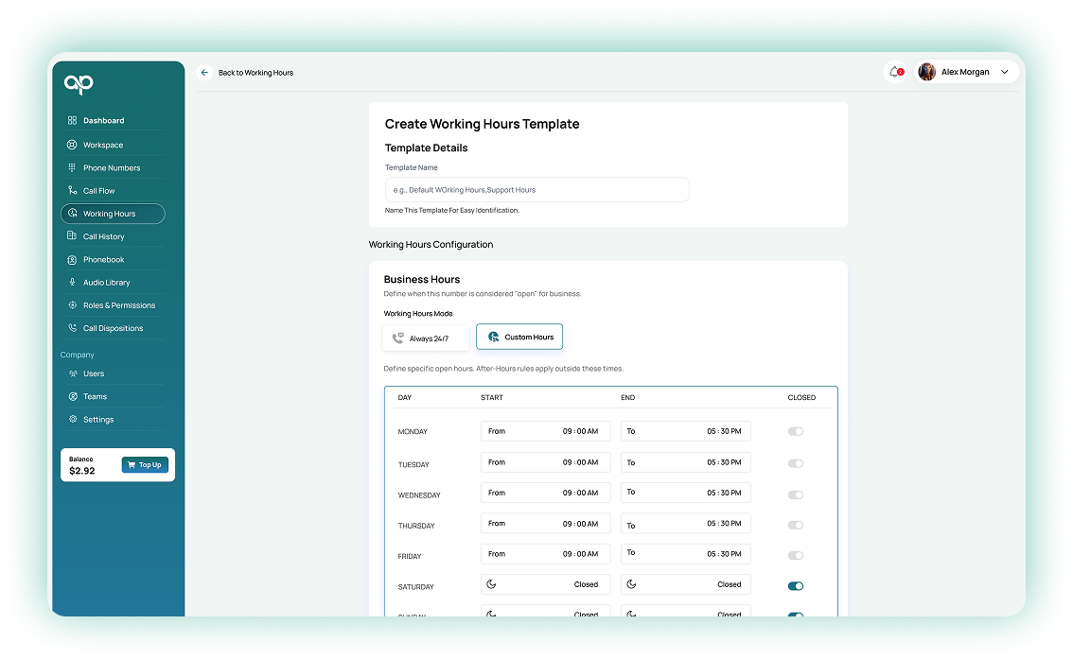Disable Saturday closed toggle
Screen dimensions: 1073x659
click(x=796, y=586)
